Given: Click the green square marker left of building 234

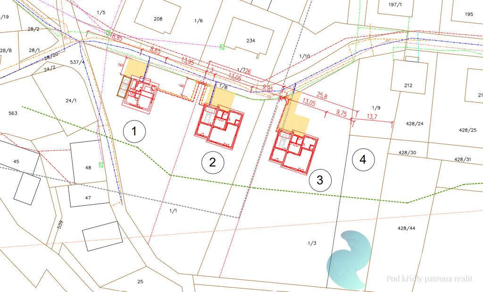Looking at the screenshot, I should point(222,46).
